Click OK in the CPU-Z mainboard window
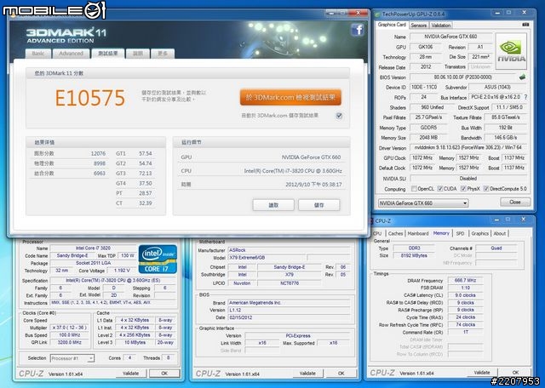545x388 pixels. [341, 374]
